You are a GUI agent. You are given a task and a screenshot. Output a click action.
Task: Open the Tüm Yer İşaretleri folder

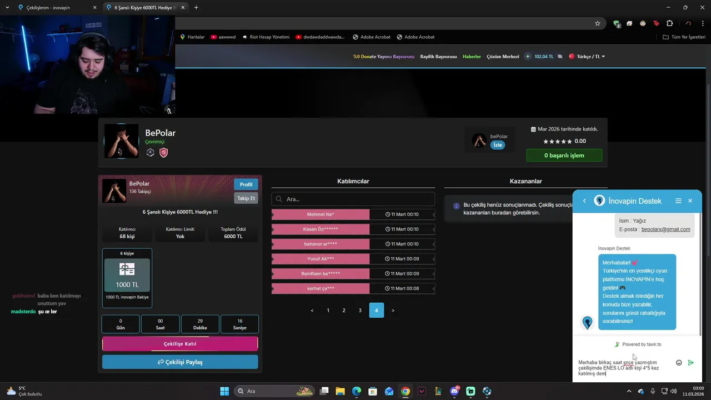point(684,37)
